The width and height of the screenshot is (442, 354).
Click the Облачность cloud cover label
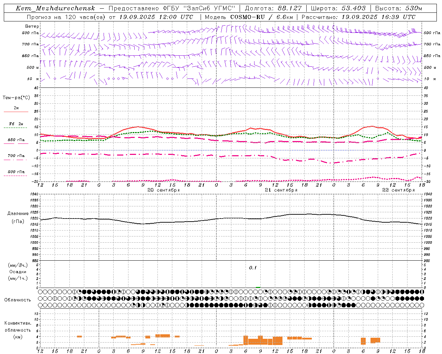click(x=18, y=300)
